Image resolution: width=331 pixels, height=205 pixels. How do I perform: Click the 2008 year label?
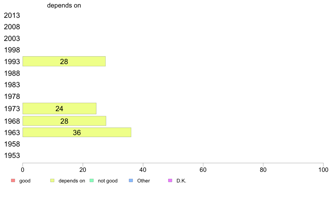[x=12, y=27]
